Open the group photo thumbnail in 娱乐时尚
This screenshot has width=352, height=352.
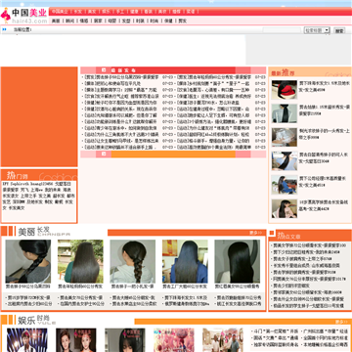pyautogui.click(x=223, y=340)
